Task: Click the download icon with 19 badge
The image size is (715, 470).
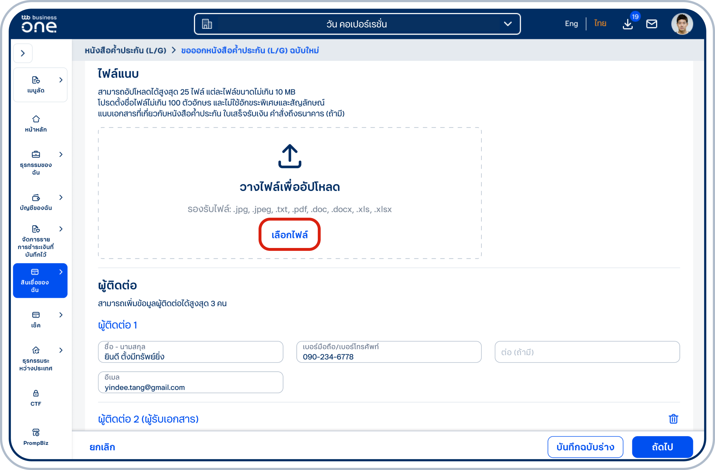Action: tap(628, 24)
